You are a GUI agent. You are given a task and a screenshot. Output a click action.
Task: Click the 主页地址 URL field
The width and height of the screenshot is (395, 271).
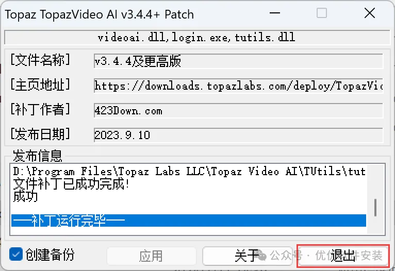238,86
